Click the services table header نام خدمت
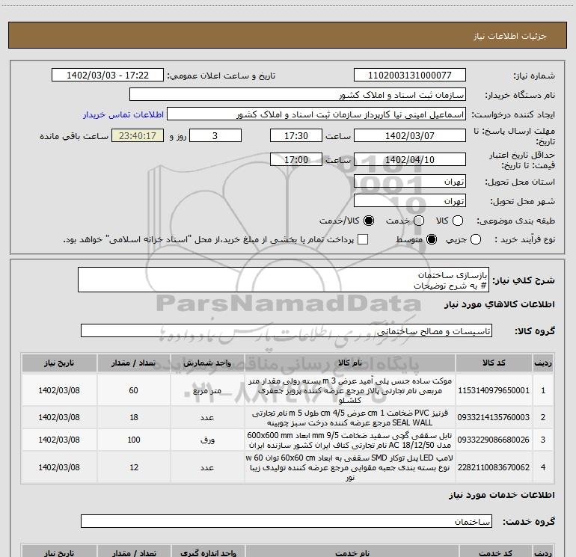 (352, 553)
